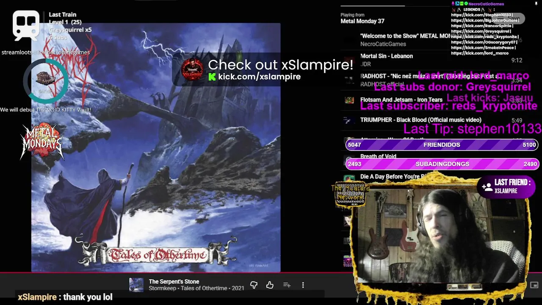Image resolution: width=542 pixels, height=305 pixels.
Task: Click the large Tales of Othertime album art
Action: (156, 147)
